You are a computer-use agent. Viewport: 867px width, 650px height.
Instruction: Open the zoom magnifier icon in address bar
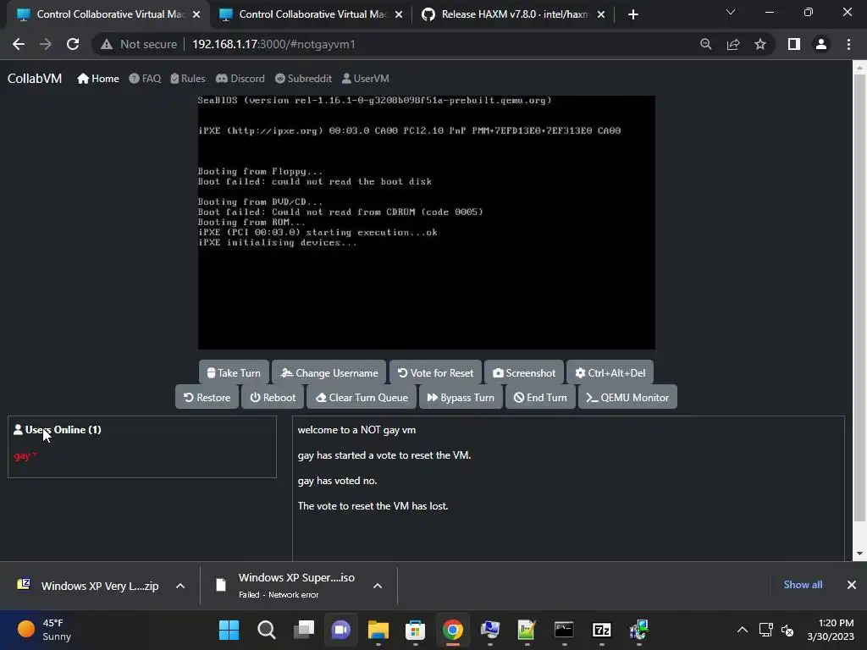pos(705,44)
